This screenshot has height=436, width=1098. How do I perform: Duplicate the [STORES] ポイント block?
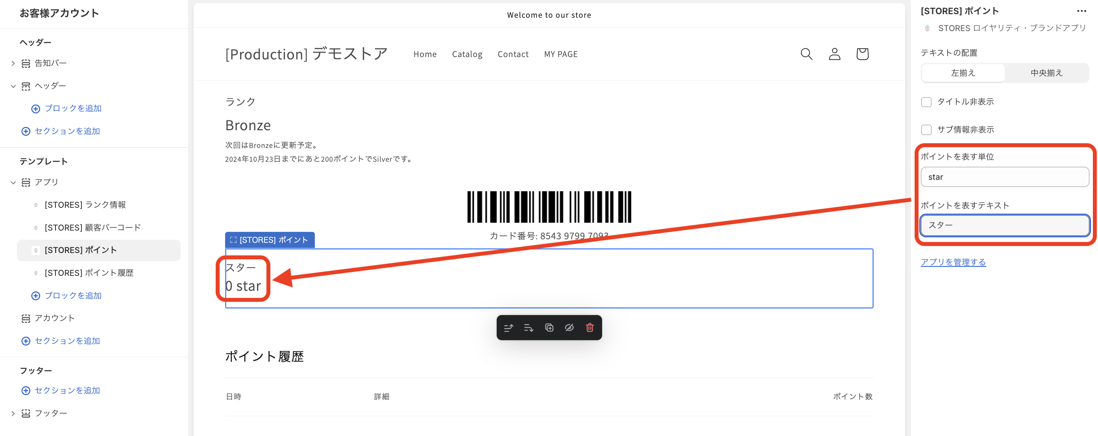[549, 327]
